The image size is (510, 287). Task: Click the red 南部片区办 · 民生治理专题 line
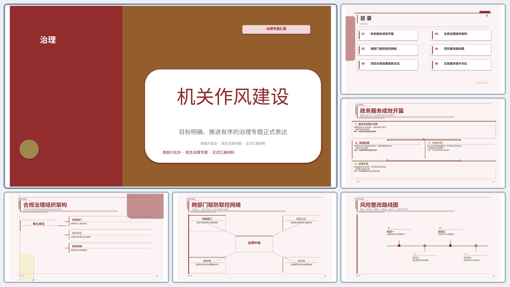198,153
